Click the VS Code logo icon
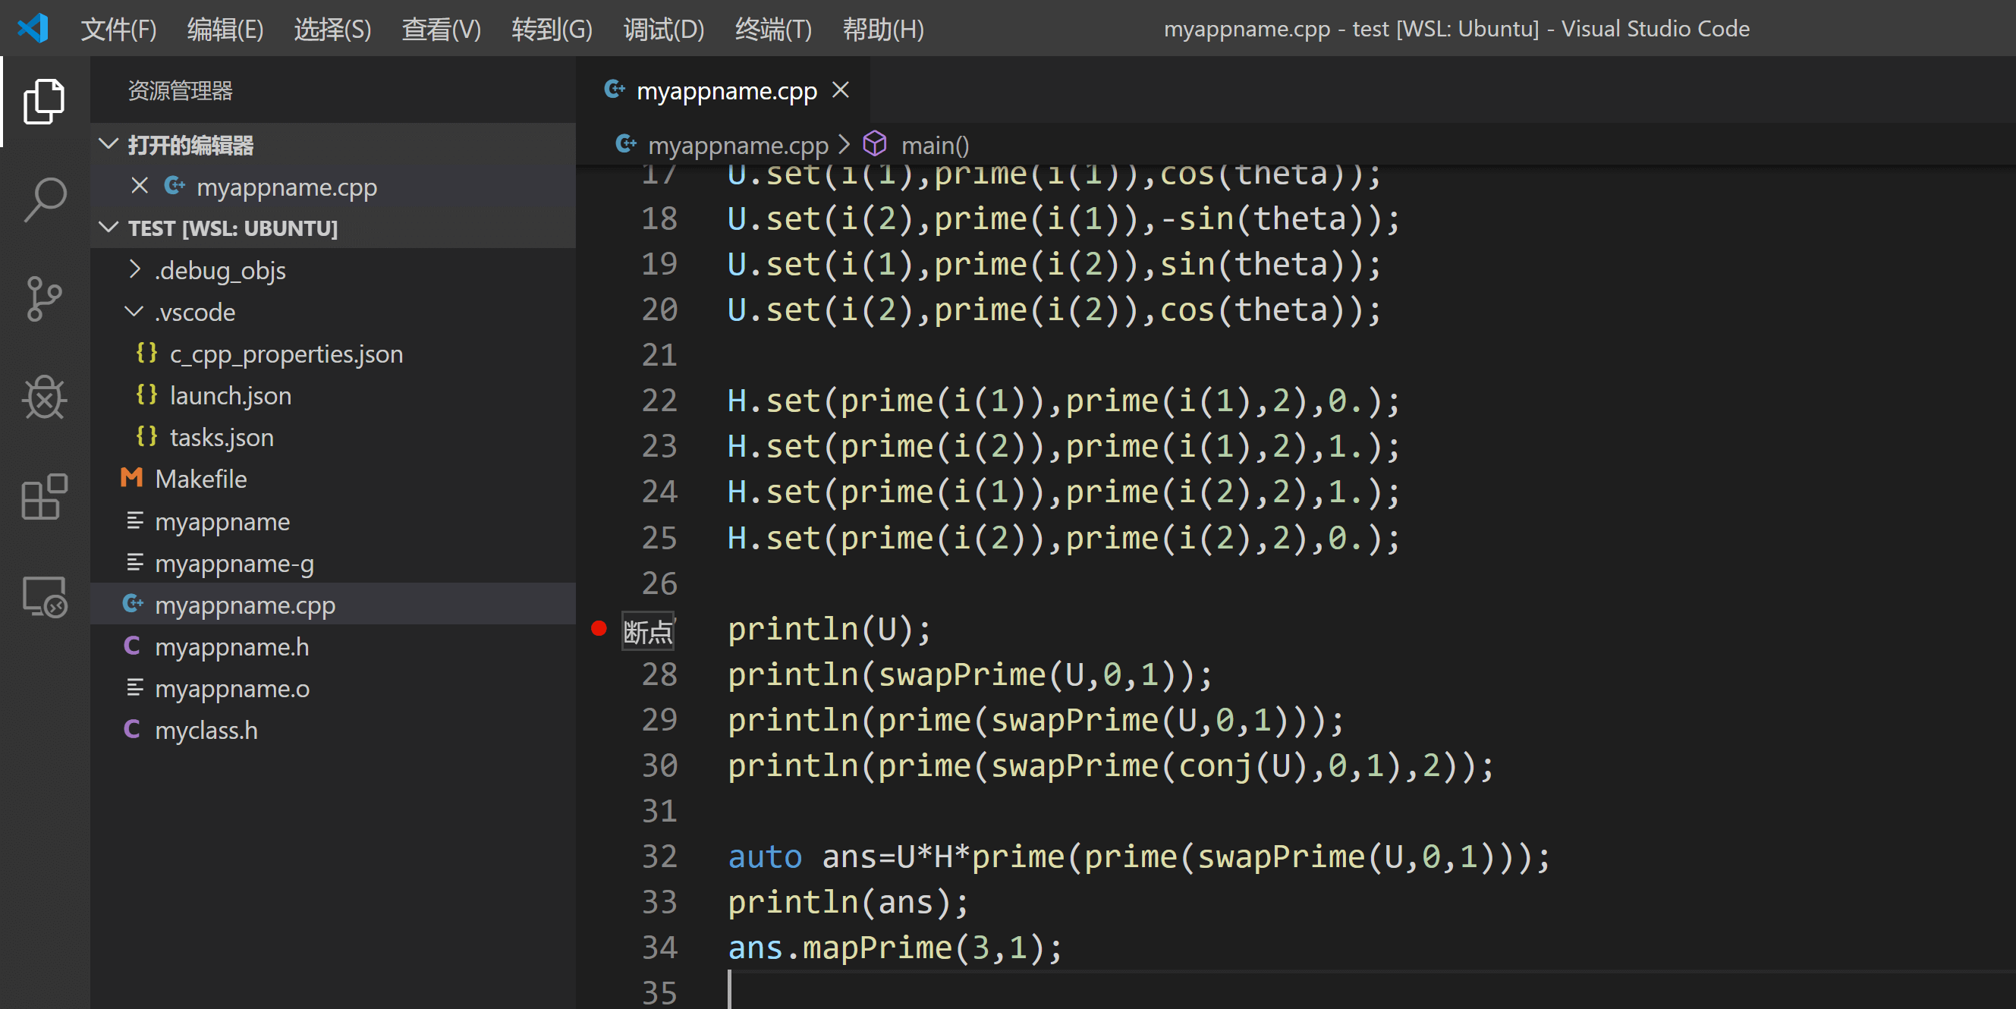 [33, 29]
